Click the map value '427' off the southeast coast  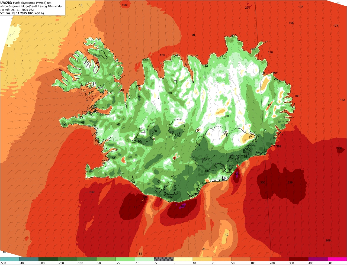coord(237,174)
